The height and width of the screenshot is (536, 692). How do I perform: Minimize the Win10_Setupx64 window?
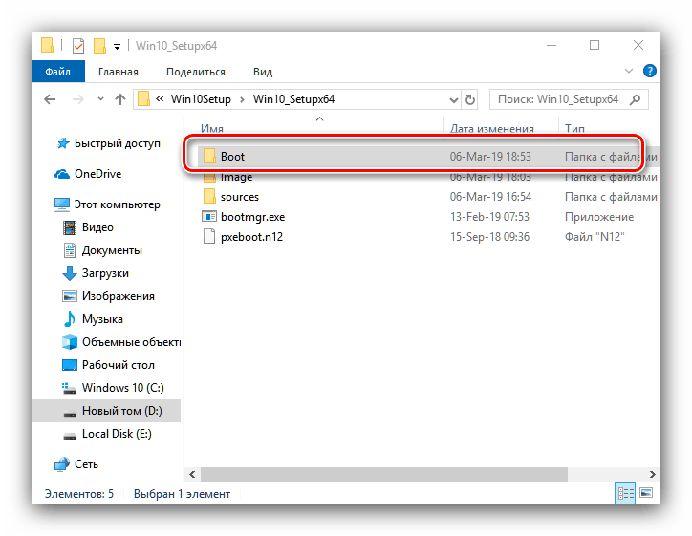click(x=551, y=46)
